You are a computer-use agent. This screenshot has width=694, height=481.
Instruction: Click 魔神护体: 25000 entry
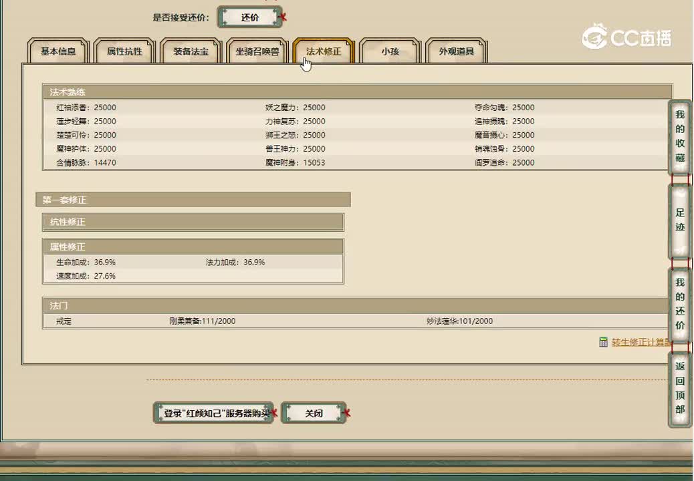86,148
